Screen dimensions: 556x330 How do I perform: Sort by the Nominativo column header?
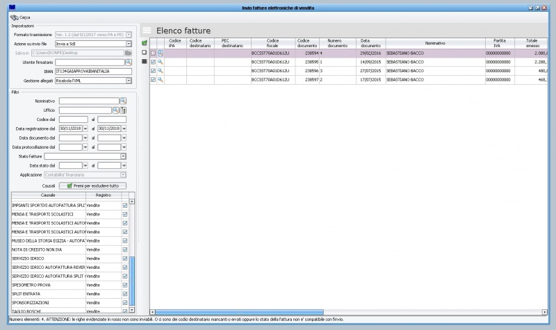tap(434, 43)
